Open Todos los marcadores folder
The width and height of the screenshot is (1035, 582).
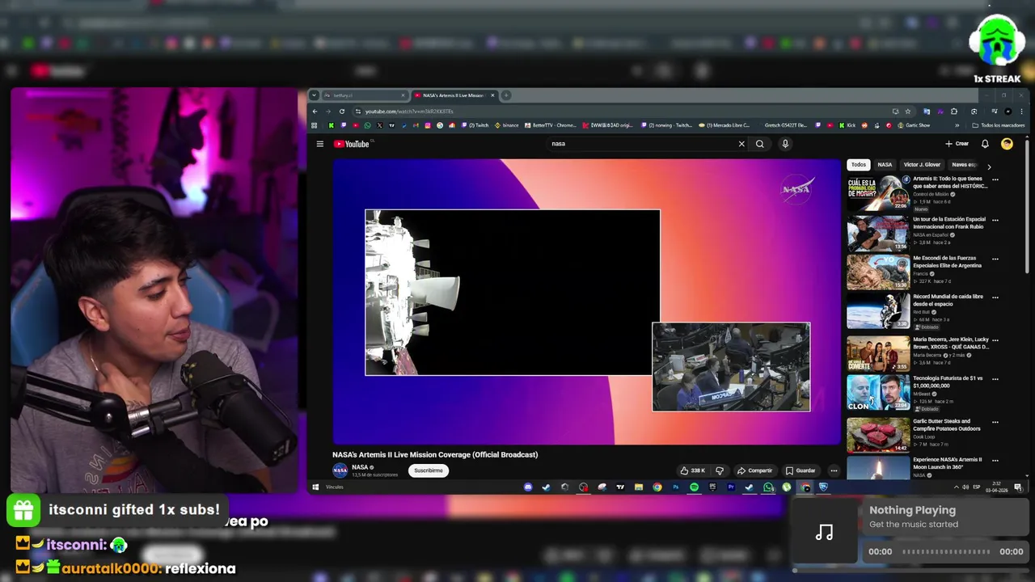[x=999, y=125]
